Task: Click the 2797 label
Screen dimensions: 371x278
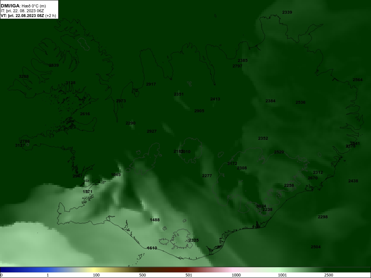Action: tap(237, 66)
